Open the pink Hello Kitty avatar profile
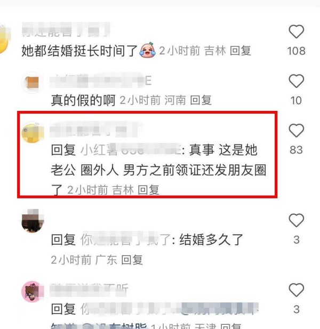Viewport: 320px width, 329px height. pyautogui.click(x=33, y=292)
